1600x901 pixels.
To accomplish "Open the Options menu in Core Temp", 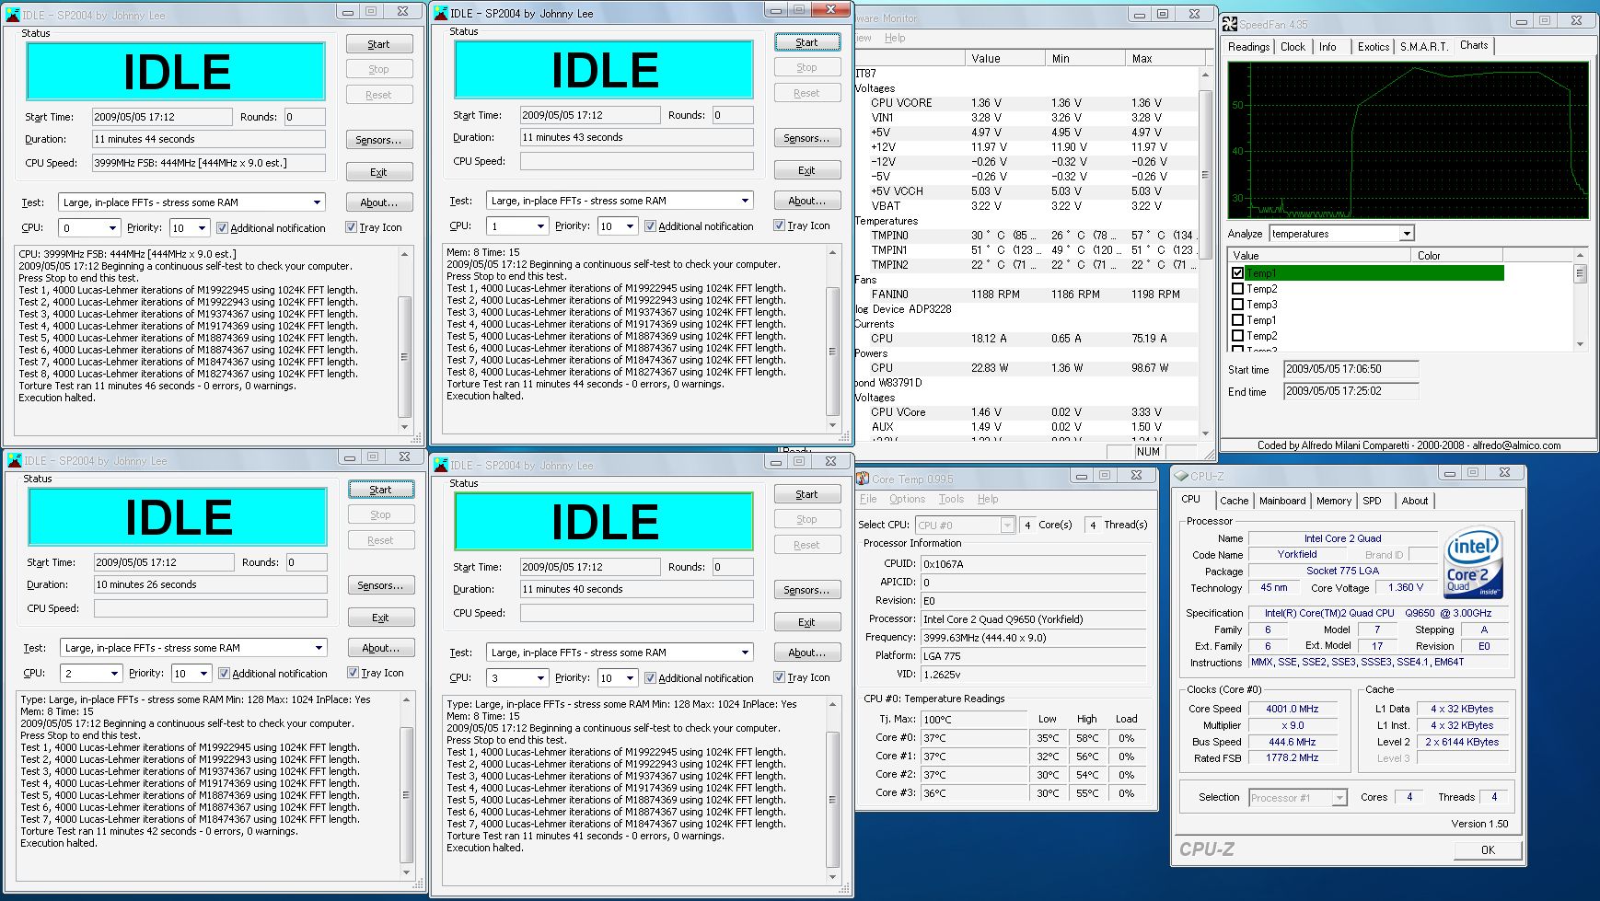I will 907,499.
